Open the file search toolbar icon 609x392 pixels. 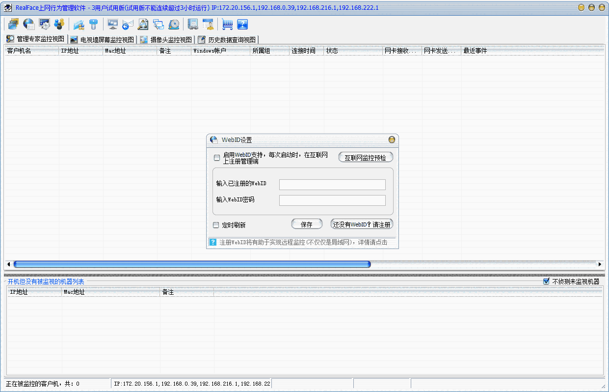click(143, 24)
